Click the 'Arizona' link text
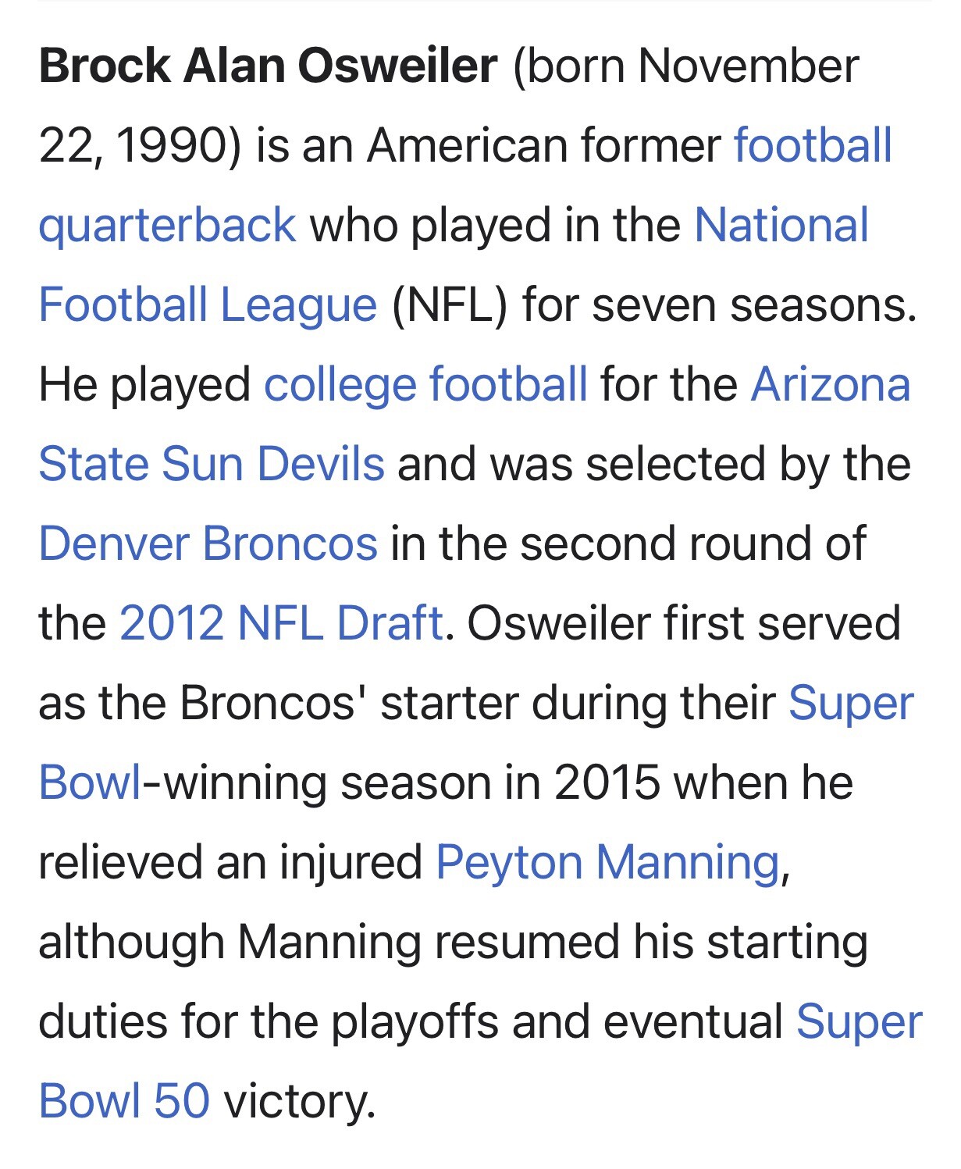This screenshot has width=961, height=1169. pyautogui.click(x=830, y=384)
